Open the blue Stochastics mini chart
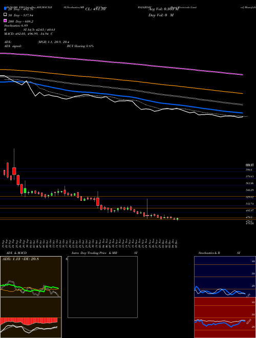This screenshot has width=256, height=338. pyautogui.click(x=225, y=277)
